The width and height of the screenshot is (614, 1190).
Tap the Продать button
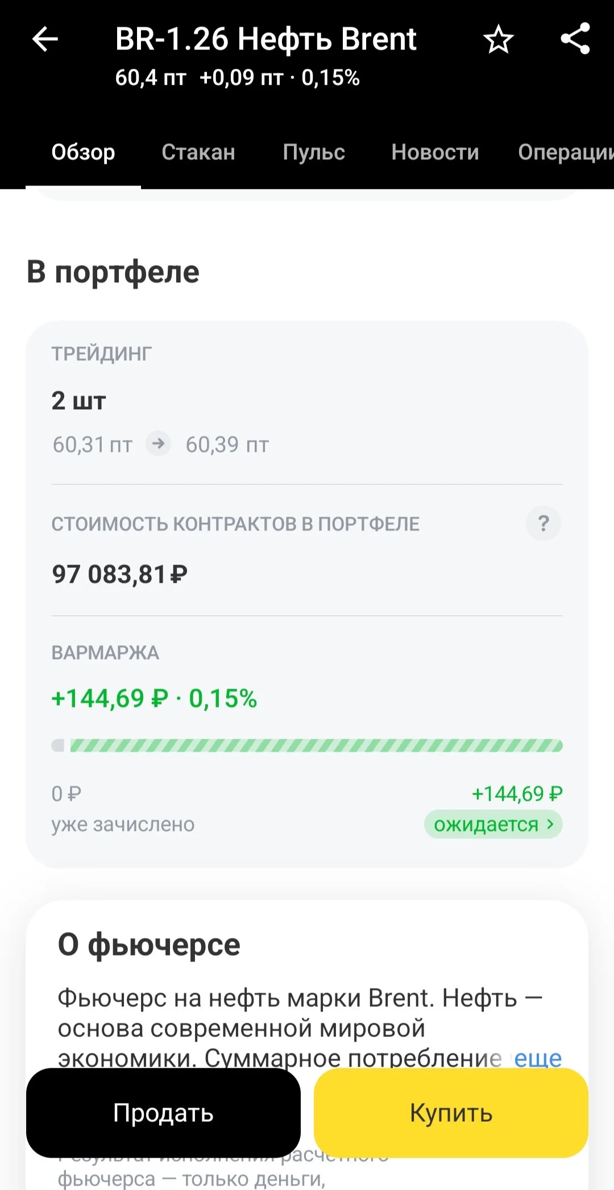pyautogui.click(x=163, y=1113)
